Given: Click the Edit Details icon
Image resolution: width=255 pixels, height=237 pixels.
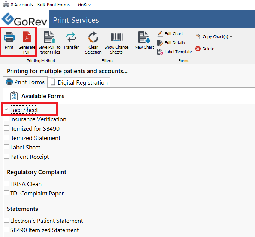Looking at the screenshot, I should 160,43.
